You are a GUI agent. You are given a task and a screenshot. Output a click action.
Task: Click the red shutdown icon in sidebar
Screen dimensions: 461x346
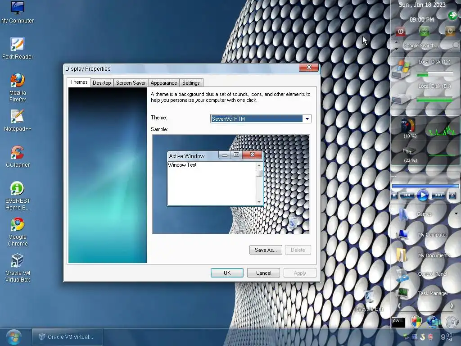coord(400,31)
